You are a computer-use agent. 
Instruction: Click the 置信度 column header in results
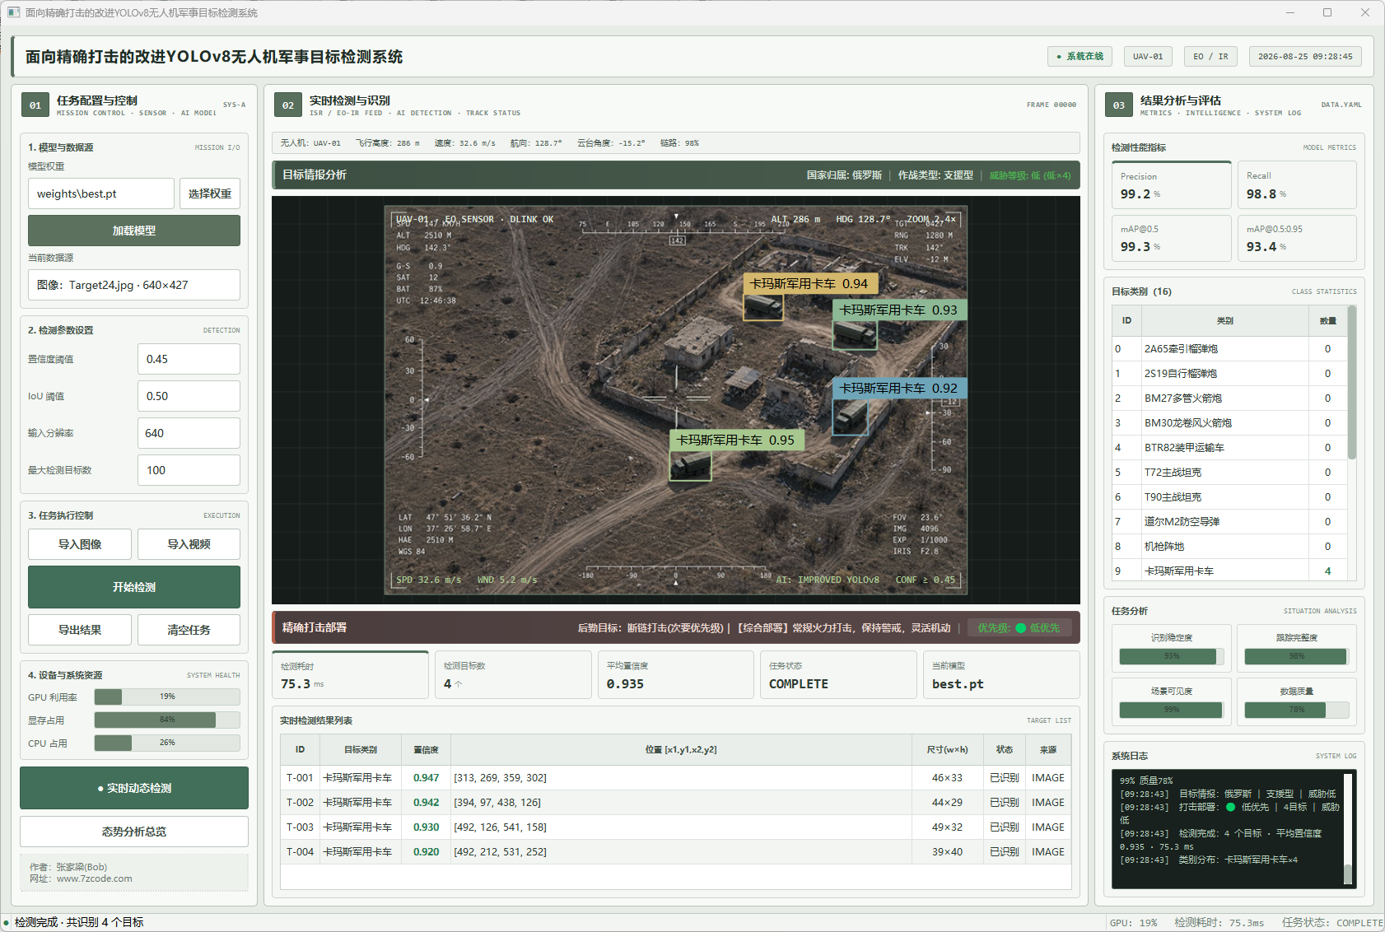point(426,750)
